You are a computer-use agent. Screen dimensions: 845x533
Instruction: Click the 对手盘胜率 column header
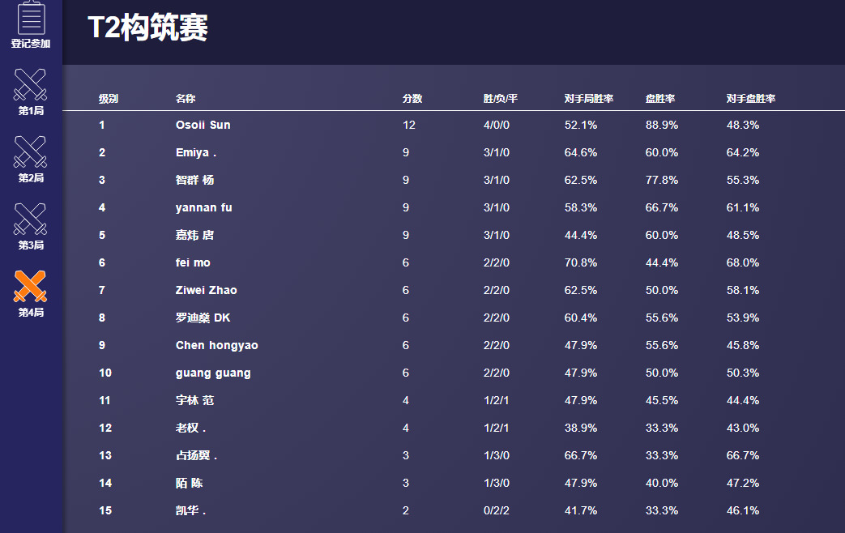pos(751,99)
